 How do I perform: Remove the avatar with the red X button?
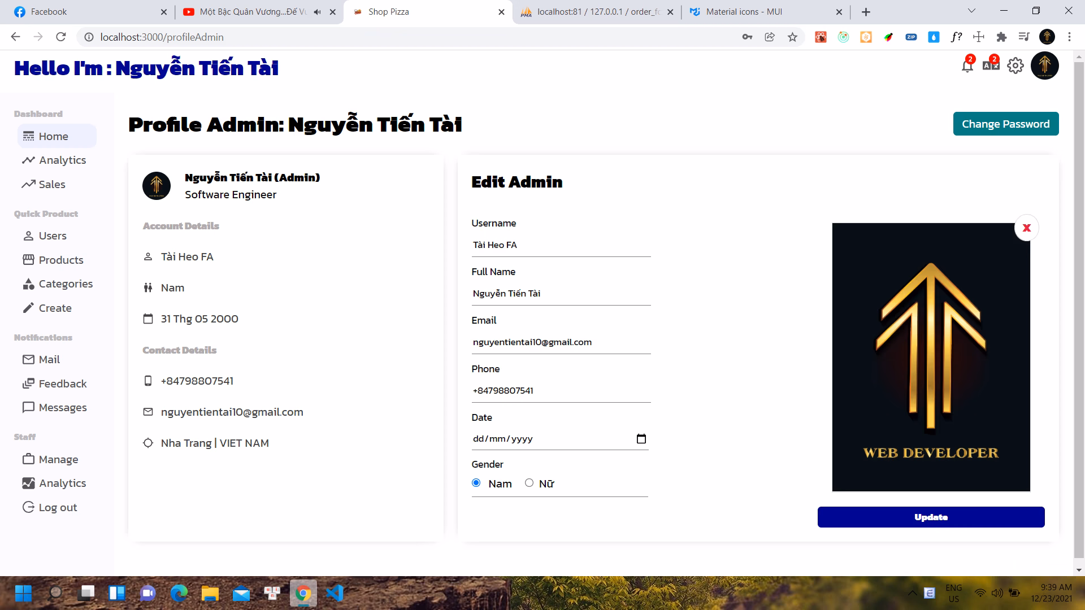coord(1026,228)
